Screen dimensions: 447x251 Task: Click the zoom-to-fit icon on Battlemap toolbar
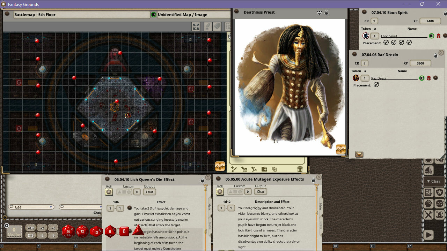coord(196,26)
